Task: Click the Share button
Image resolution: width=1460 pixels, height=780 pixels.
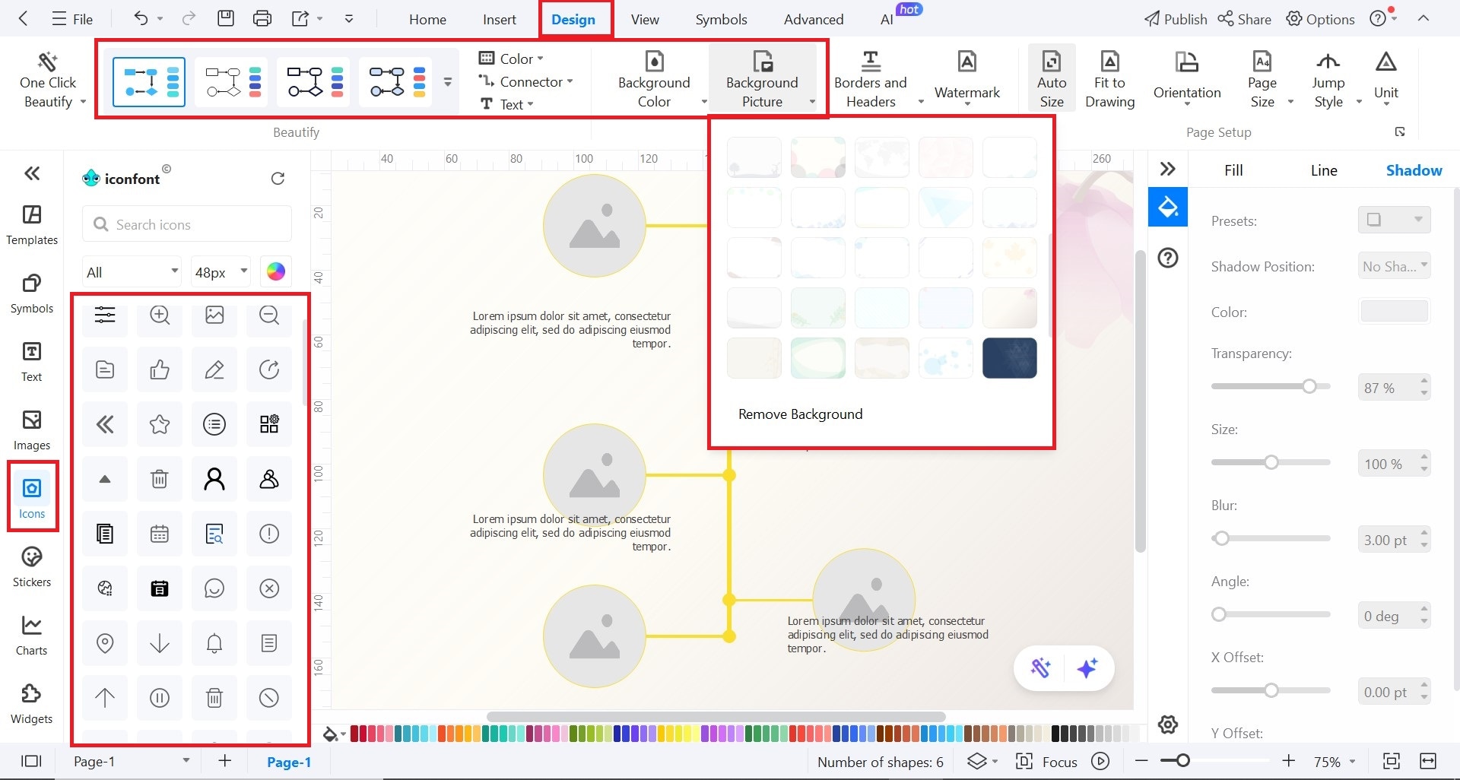Action: (1244, 19)
